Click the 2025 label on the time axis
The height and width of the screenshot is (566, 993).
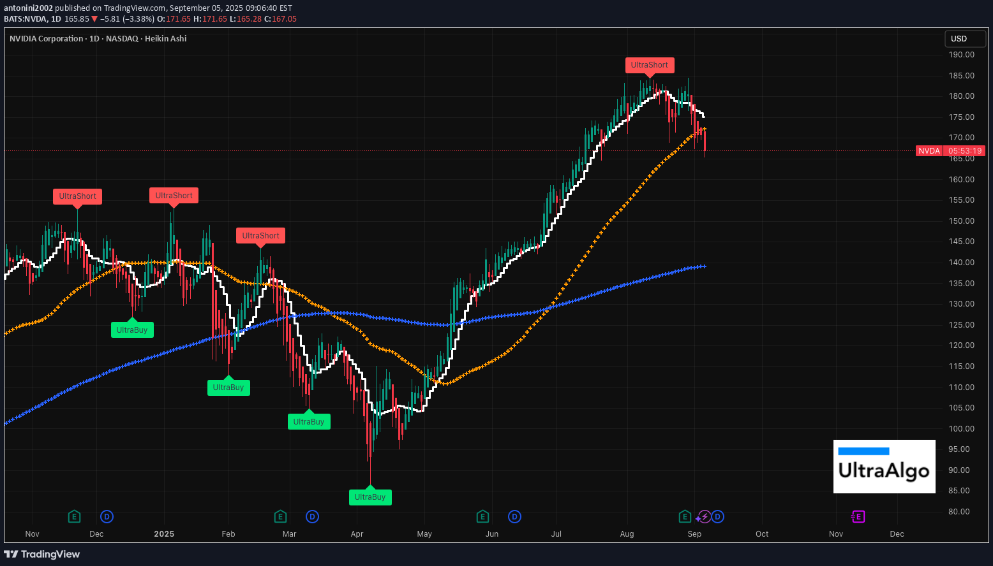[164, 534]
